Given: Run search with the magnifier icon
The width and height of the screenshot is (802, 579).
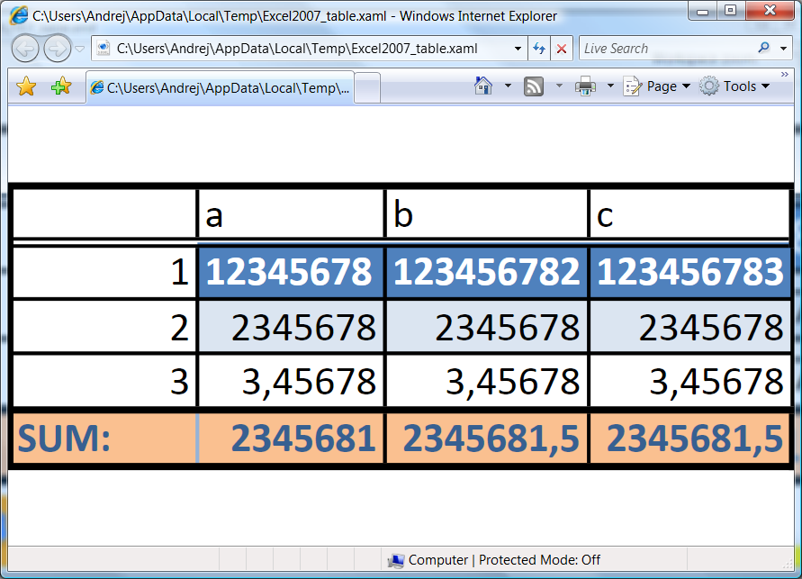Looking at the screenshot, I should 763,48.
